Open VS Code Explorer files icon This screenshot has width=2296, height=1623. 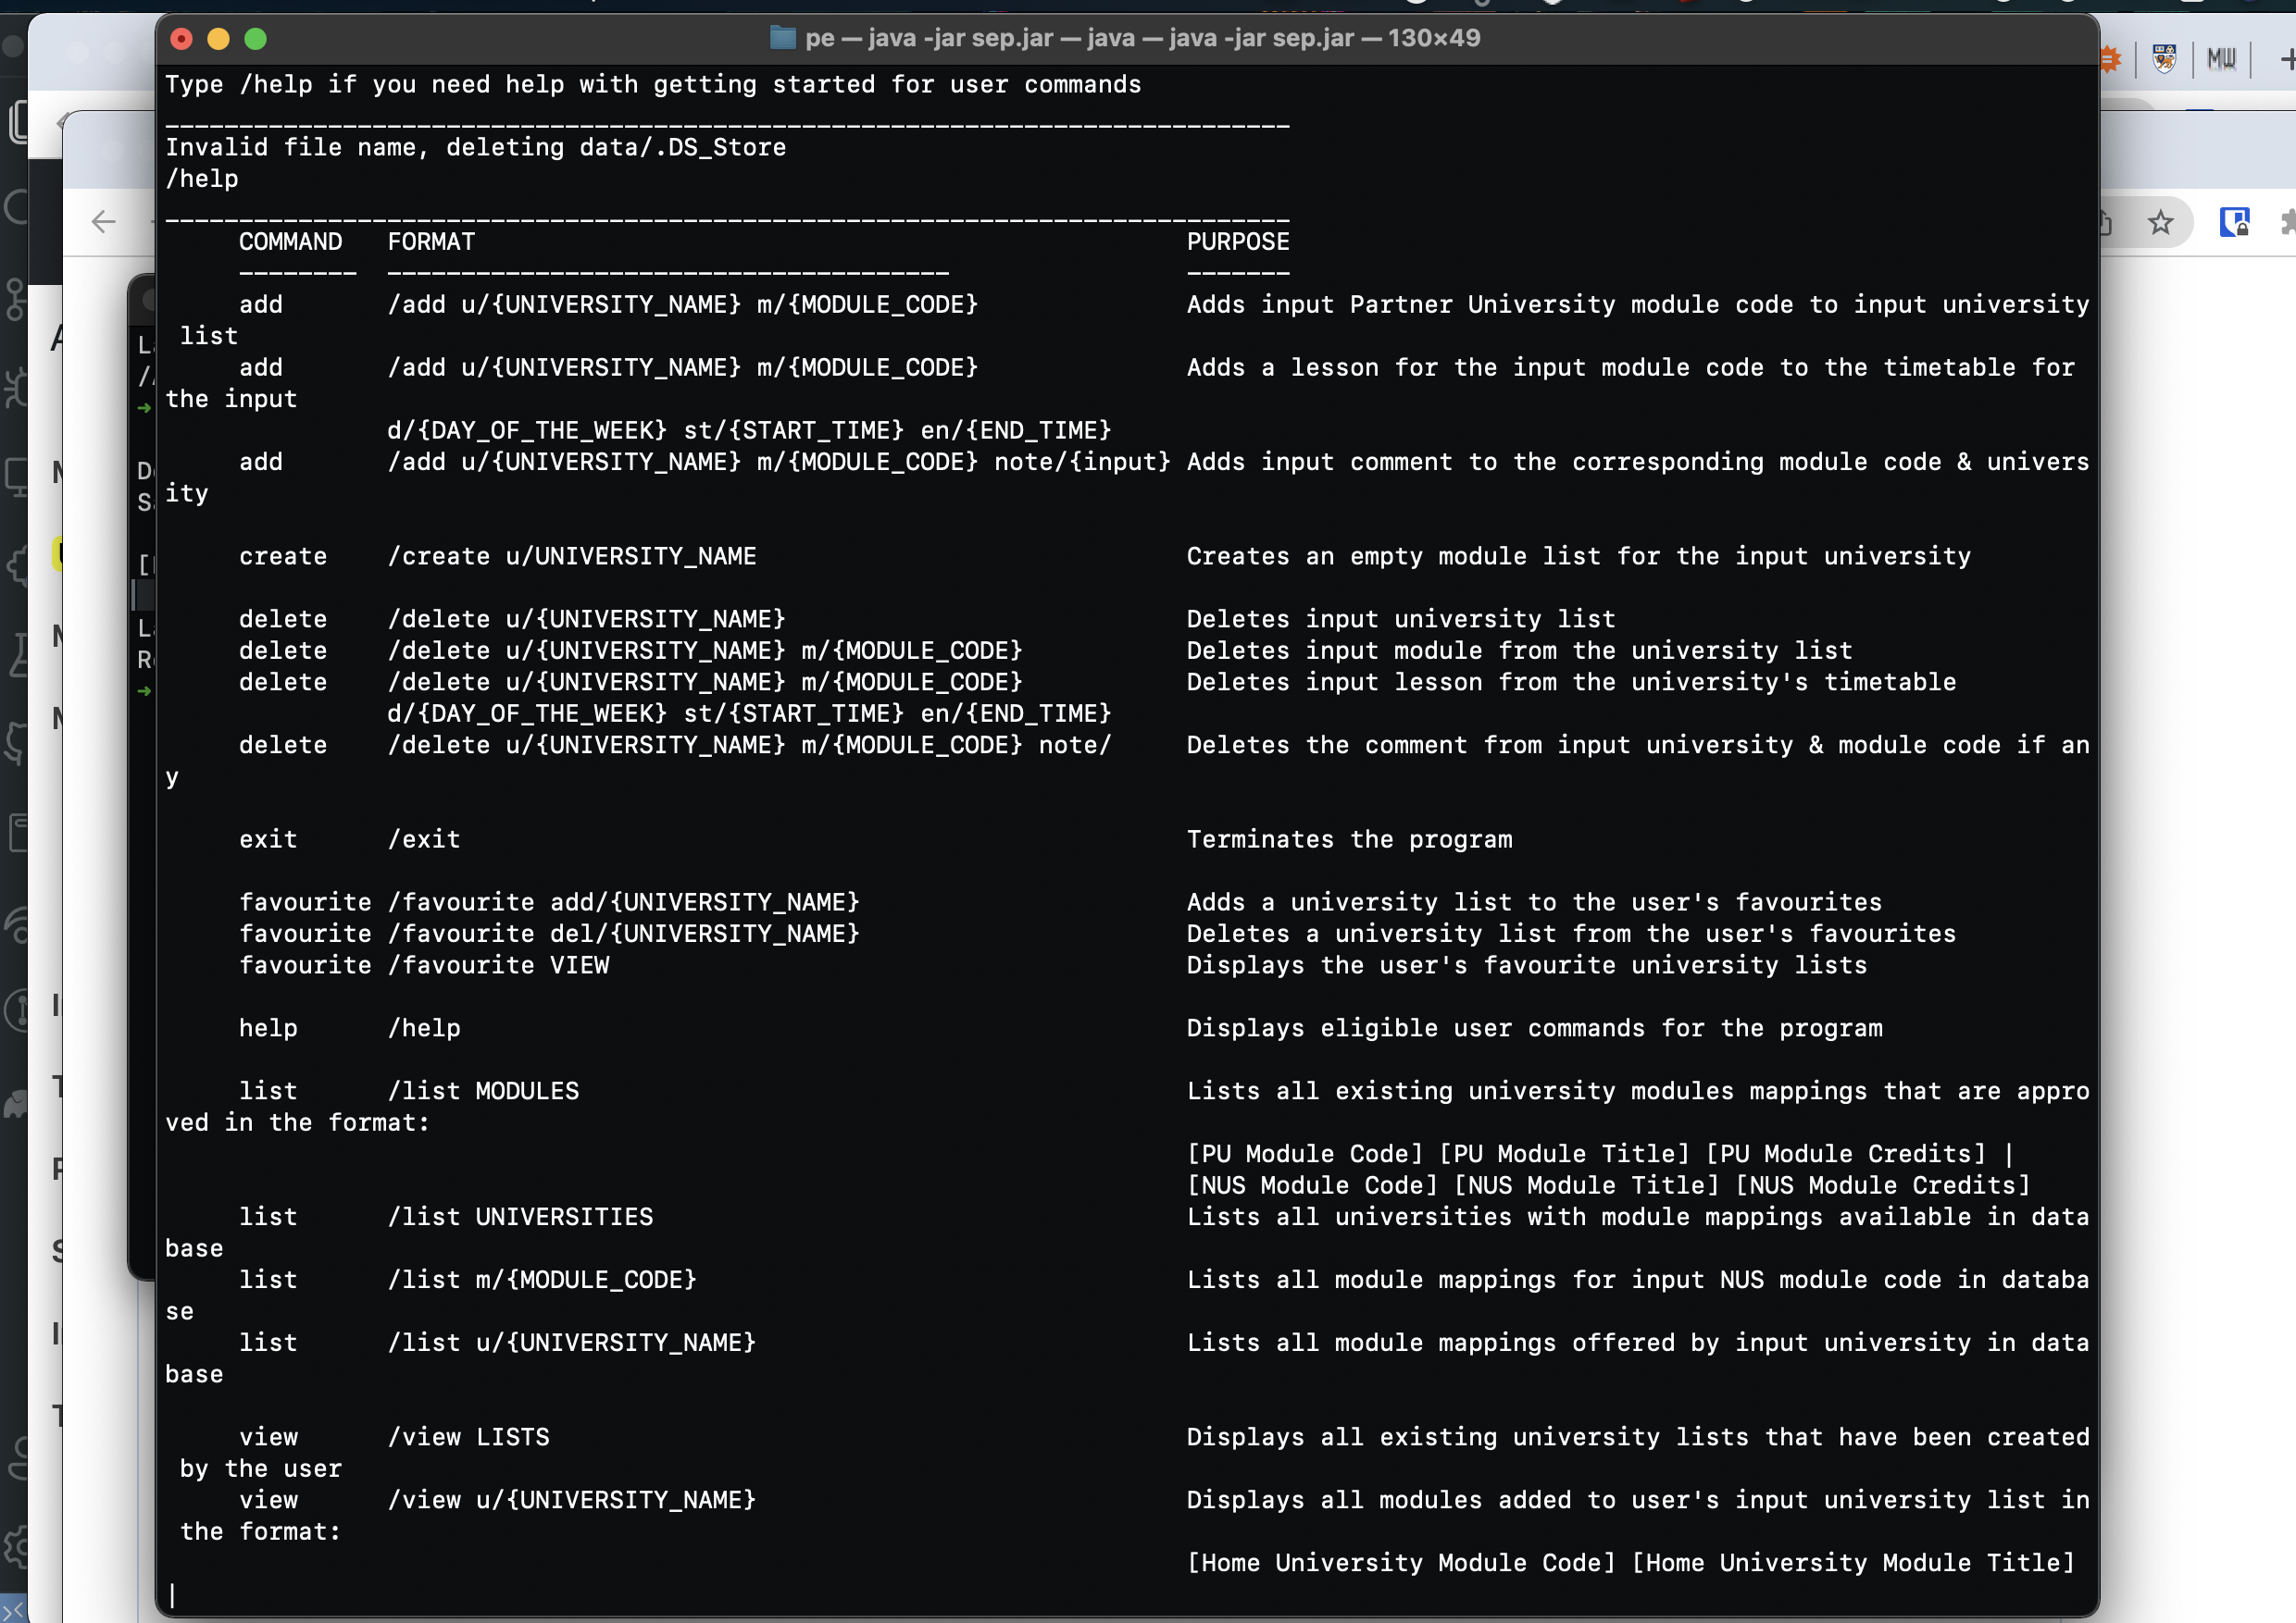click(x=17, y=122)
